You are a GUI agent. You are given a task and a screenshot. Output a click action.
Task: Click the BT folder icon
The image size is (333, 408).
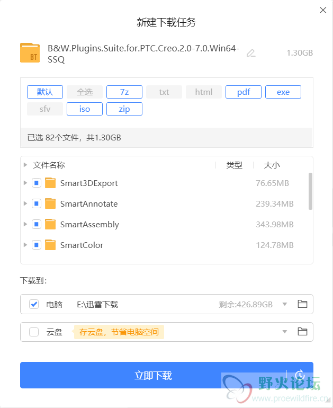30,53
